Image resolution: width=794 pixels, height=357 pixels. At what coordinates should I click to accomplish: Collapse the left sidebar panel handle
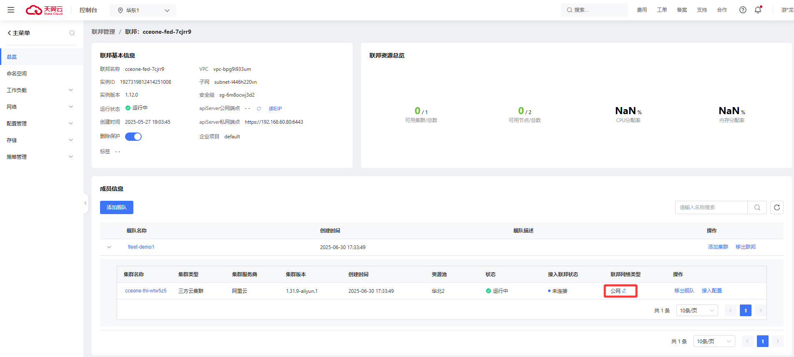[x=85, y=203]
